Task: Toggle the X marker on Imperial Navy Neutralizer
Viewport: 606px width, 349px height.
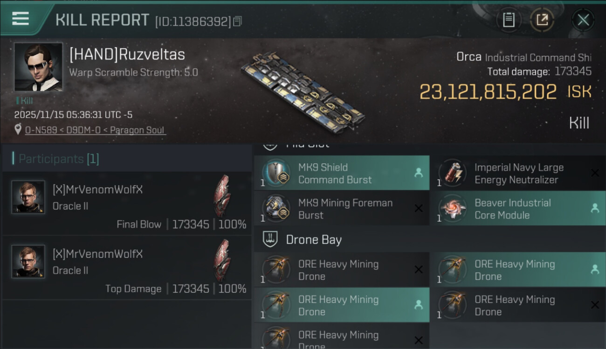Action: click(595, 173)
